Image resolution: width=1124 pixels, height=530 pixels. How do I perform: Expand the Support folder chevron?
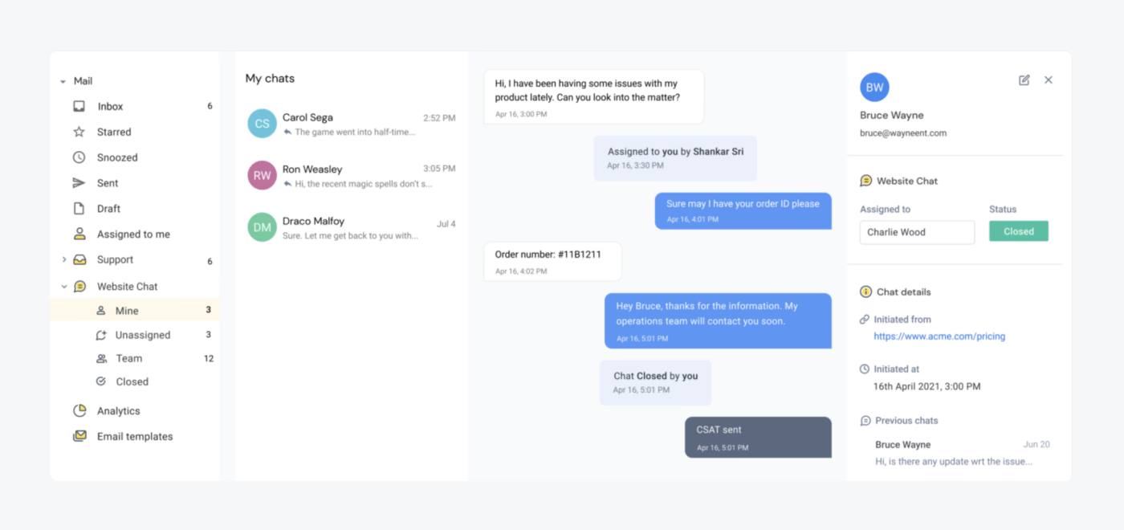coord(64,259)
